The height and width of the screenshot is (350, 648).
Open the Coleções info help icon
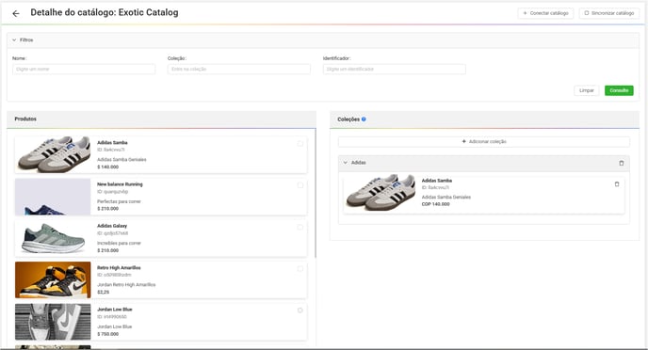click(364, 119)
